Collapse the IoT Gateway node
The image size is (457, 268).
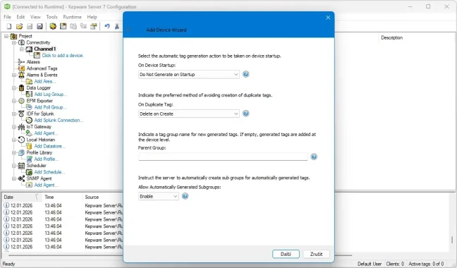(14, 127)
